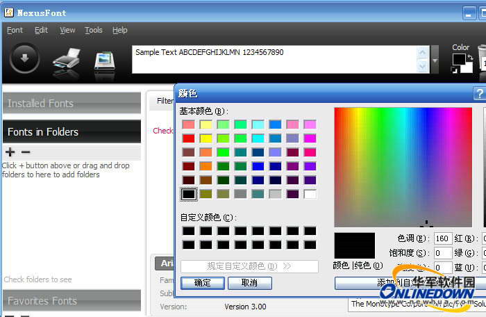Select the white basic color swatch
The image size is (486, 317).
click(x=310, y=194)
